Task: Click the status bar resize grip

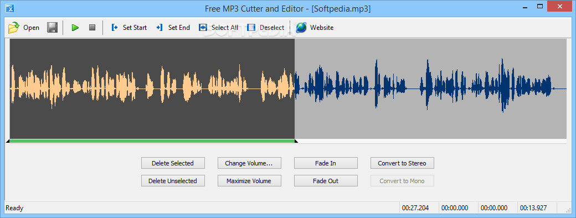Action: pos(568,210)
